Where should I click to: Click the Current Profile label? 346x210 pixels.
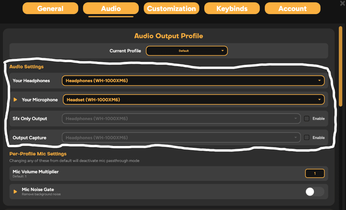click(x=125, y=51)
